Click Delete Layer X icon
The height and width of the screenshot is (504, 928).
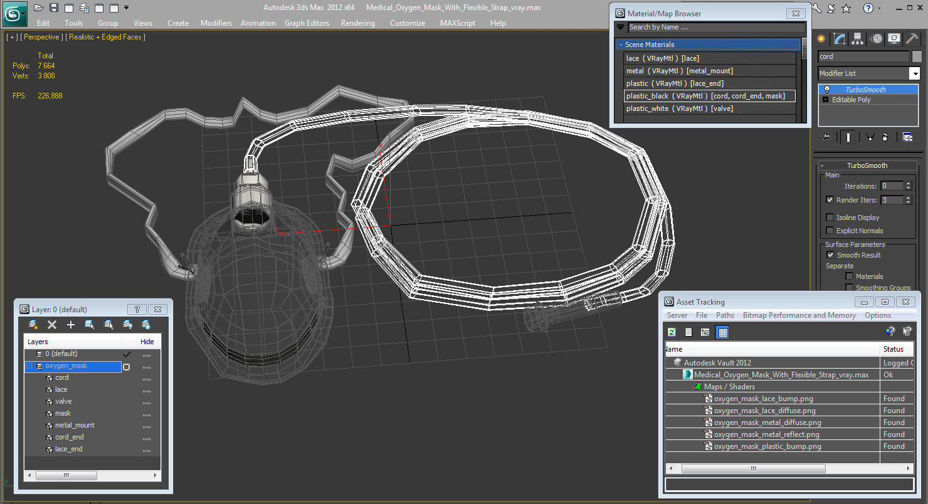(x=52, y=325)
